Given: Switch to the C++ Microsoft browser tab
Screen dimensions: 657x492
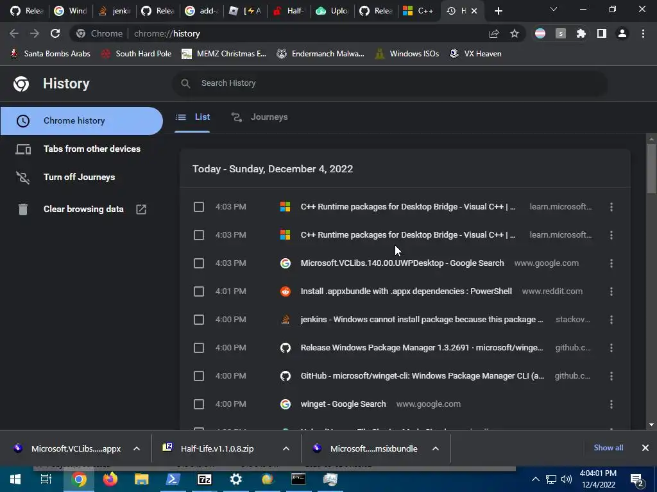Looking at the screenshot, I should tap(419, 11).
